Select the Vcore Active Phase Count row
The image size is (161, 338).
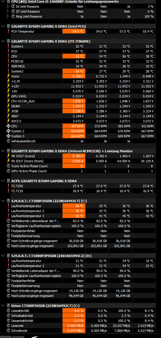point(81,166)
